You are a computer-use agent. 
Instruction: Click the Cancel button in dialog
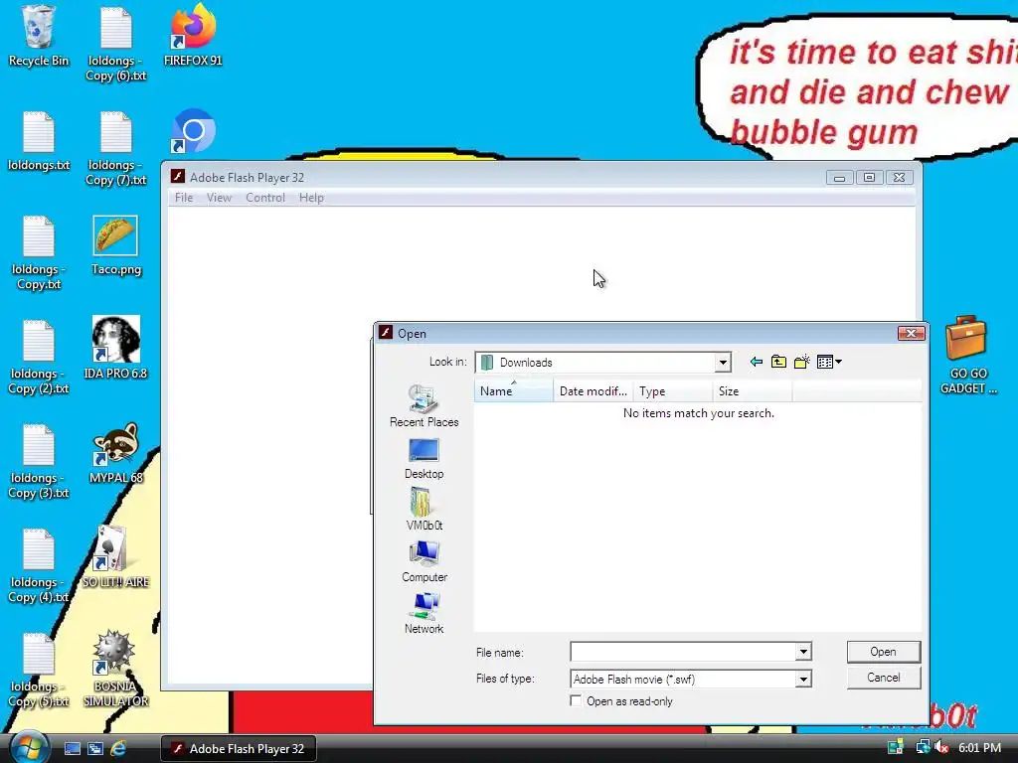(883, 678)
